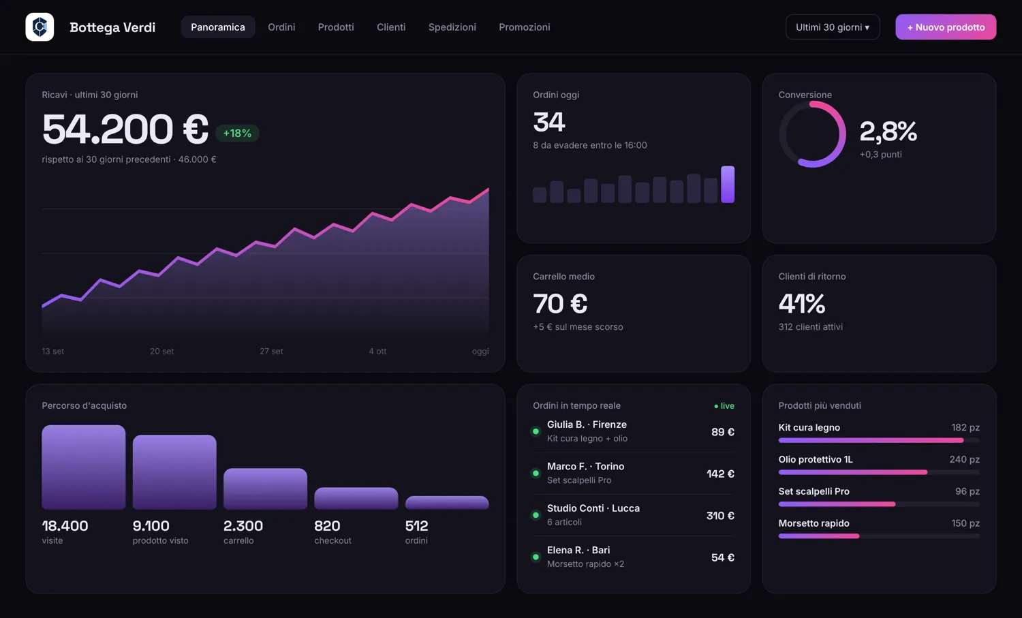Click the 54.200 € revenue figure

(x=125, y=129)
